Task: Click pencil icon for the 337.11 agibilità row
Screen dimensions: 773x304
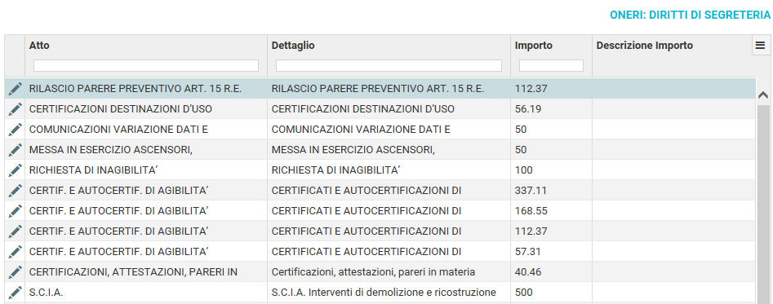Action: [x=16, y=191]
